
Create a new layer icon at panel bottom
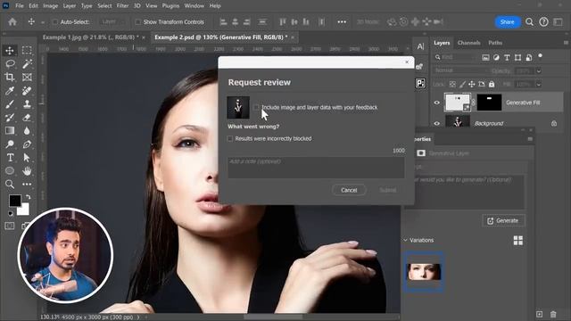pyautogui.click(x=539, y=314)
